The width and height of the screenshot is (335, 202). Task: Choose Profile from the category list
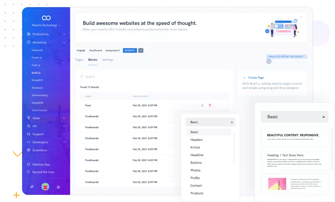coord(195,178)
